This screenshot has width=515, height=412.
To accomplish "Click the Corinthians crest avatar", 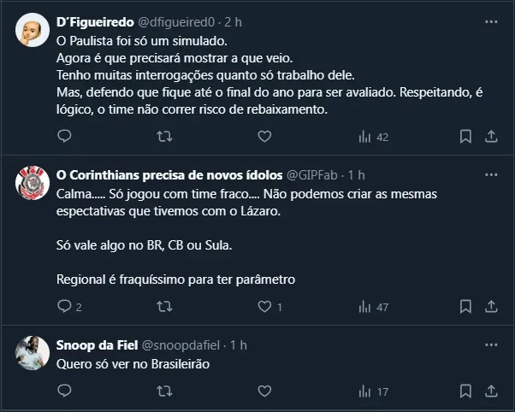I will click(x=33, y=181).
